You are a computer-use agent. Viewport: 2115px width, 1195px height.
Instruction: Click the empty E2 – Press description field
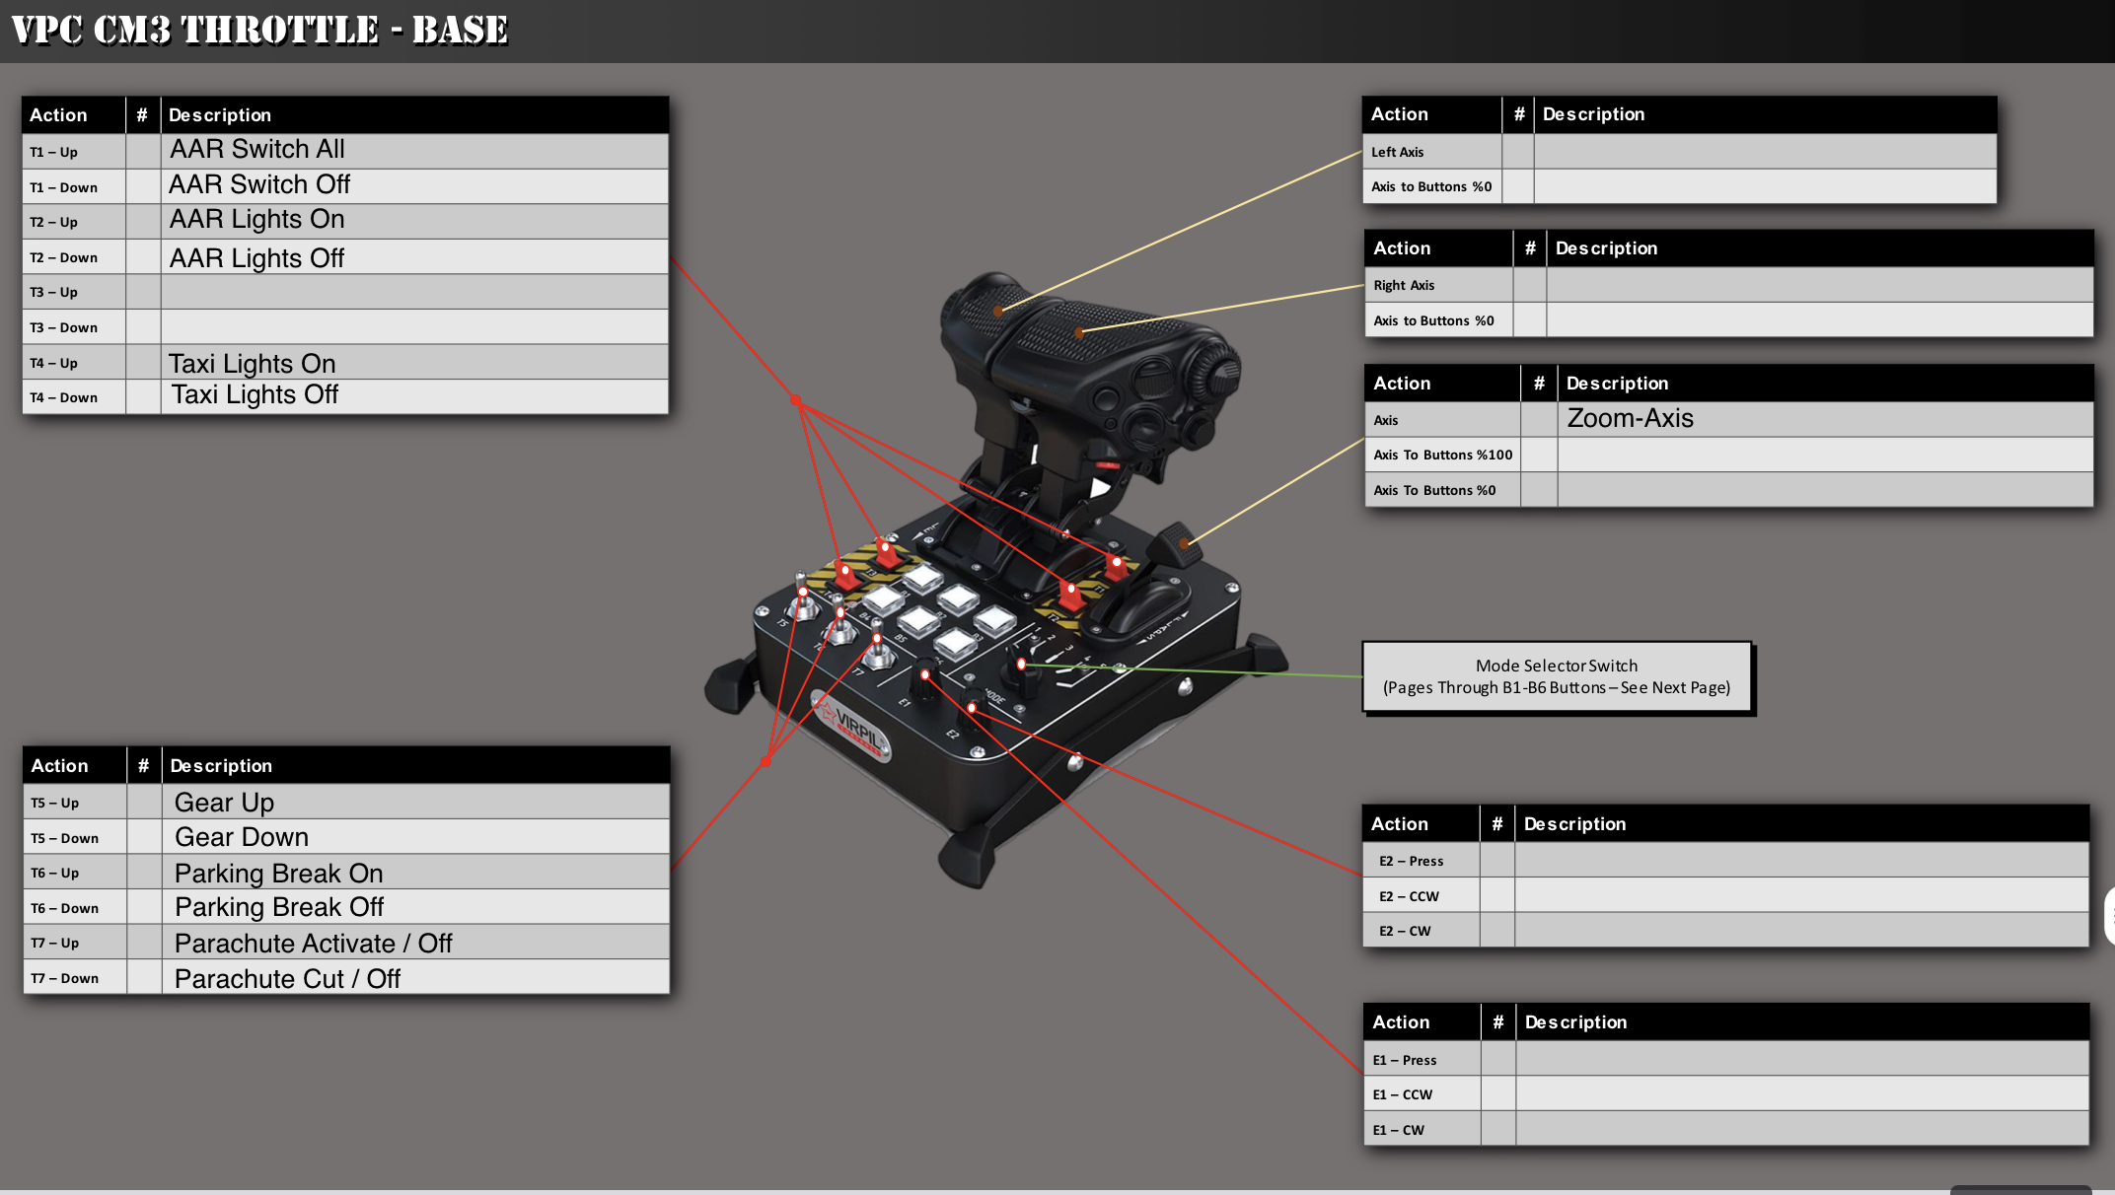point(1801,861)
